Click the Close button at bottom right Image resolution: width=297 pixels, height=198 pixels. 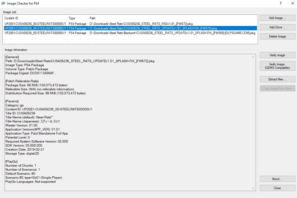point(277,188)
